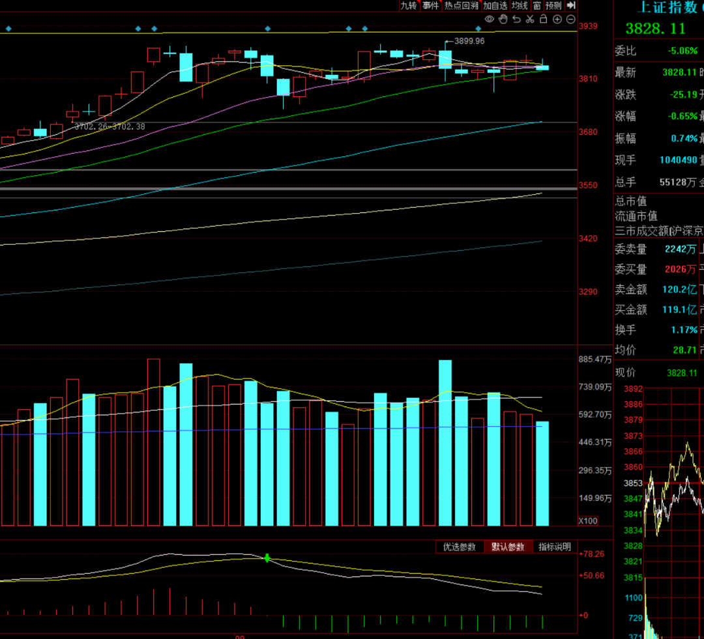704x639 pixels.
Task: Click the leftmost blue diamond event marker
Action: 8,29
